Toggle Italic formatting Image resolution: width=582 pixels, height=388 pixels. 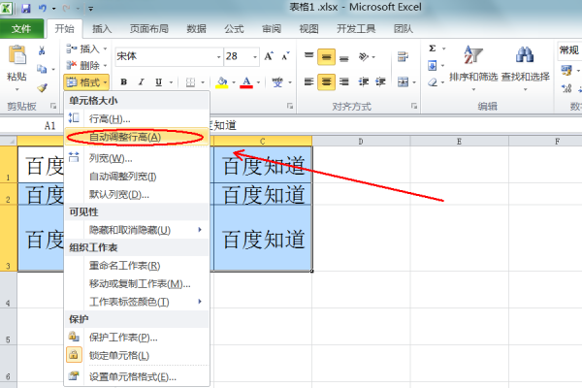(x=141, y=81)
